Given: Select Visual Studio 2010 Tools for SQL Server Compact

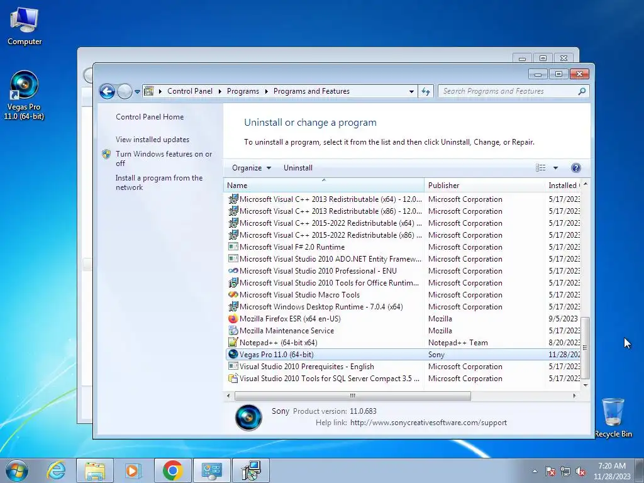Looking at the screenshot, I should coord(402,378).
